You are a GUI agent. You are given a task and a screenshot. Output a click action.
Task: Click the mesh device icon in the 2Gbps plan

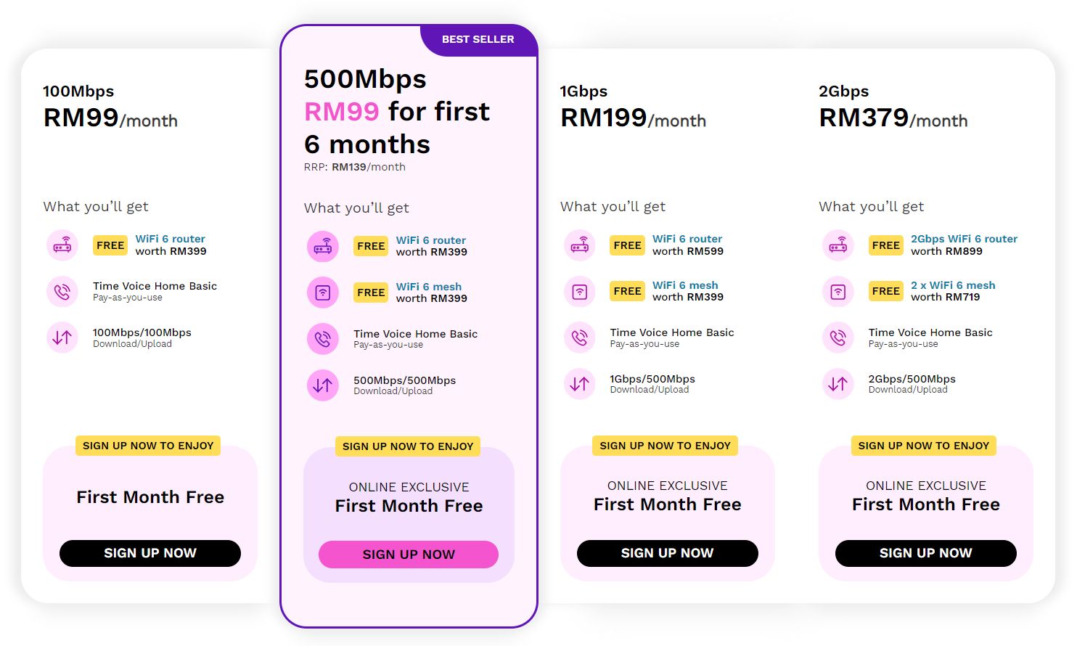(838, 291)
